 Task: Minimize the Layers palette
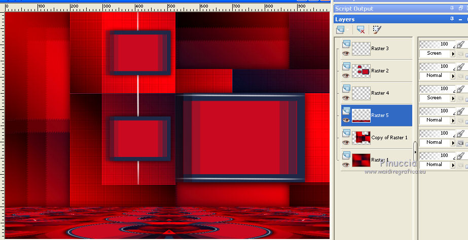click(460, 19)
